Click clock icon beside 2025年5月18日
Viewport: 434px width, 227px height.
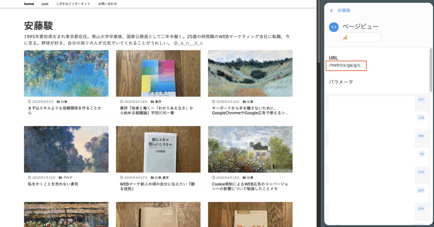pyautogui.click(x=121, y=102)
